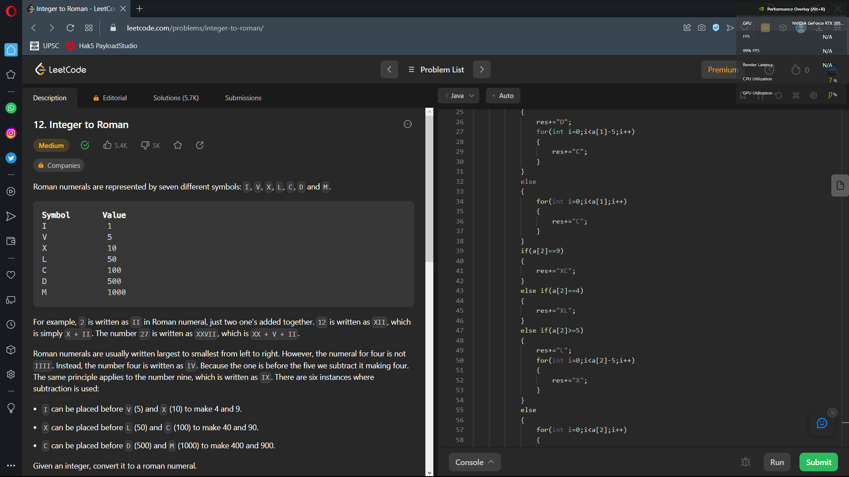Open the Solutions (5.7K) tab
The width and height of the screenshot is (849, 477).
tap(176, 98)
